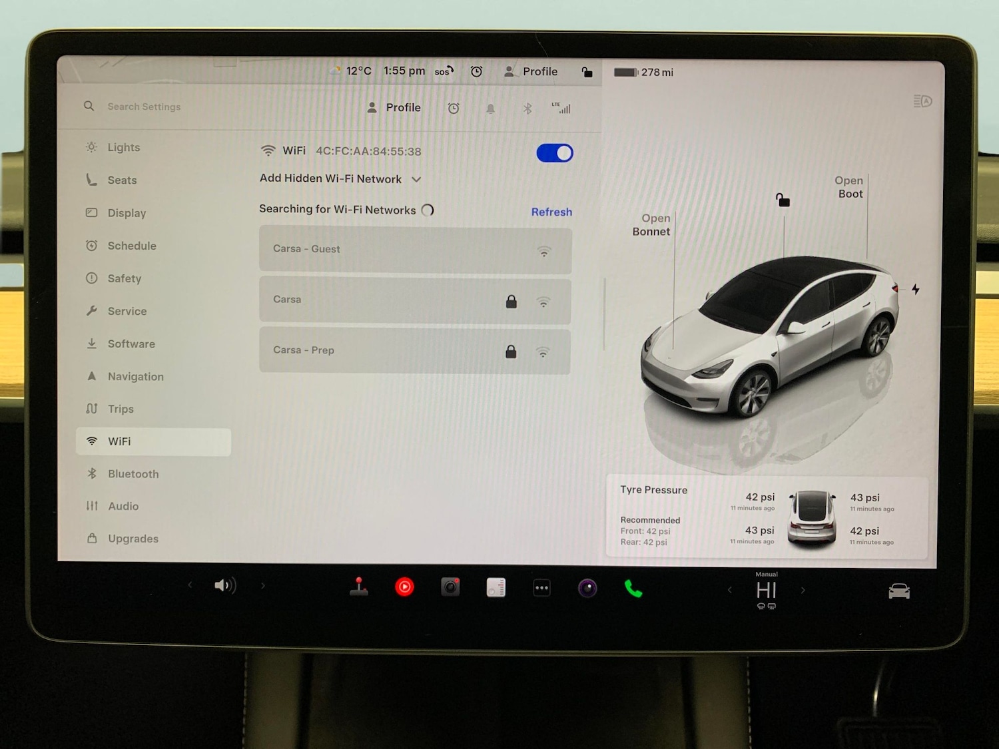
Task: Connect to the Carsa - Guest network
Action: tap(415, 249)
